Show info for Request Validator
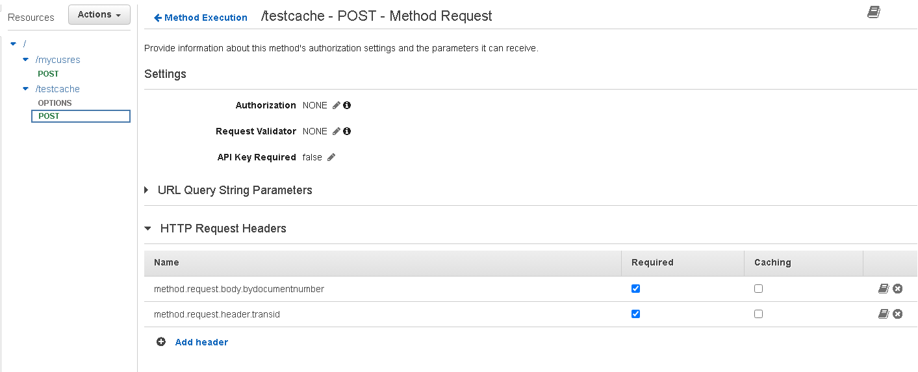918x372 pixels. pyautogui.click(x=347, y=131)
